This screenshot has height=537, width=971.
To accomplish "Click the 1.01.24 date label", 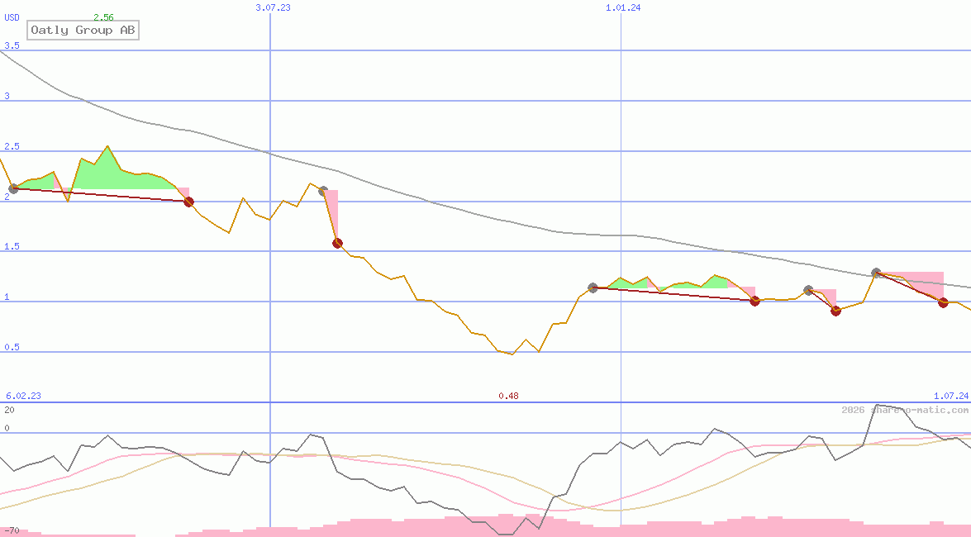I will coord(623,7).
